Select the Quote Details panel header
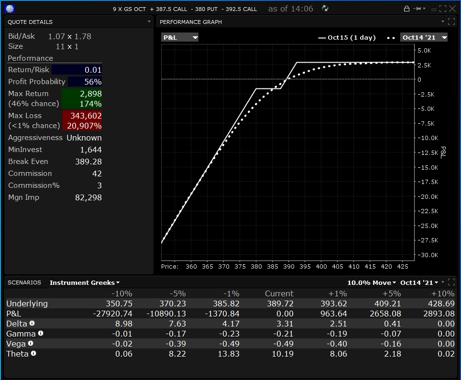 coord(30,22)
